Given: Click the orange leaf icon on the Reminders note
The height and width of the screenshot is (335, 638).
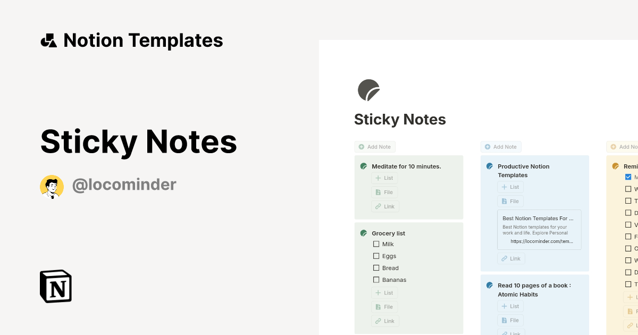Looking at the screenshot, I should [x=615, y=166].
